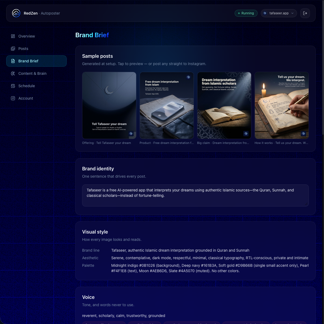Open the Account page
This screenshot has height=324, width=324.
36,98
